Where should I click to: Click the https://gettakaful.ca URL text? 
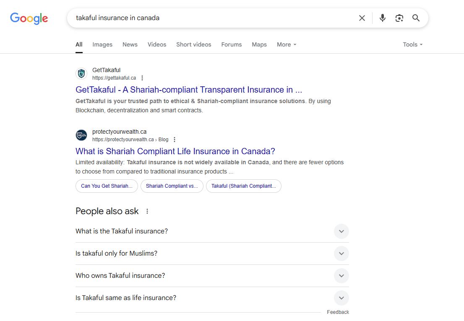pos(114,78)
